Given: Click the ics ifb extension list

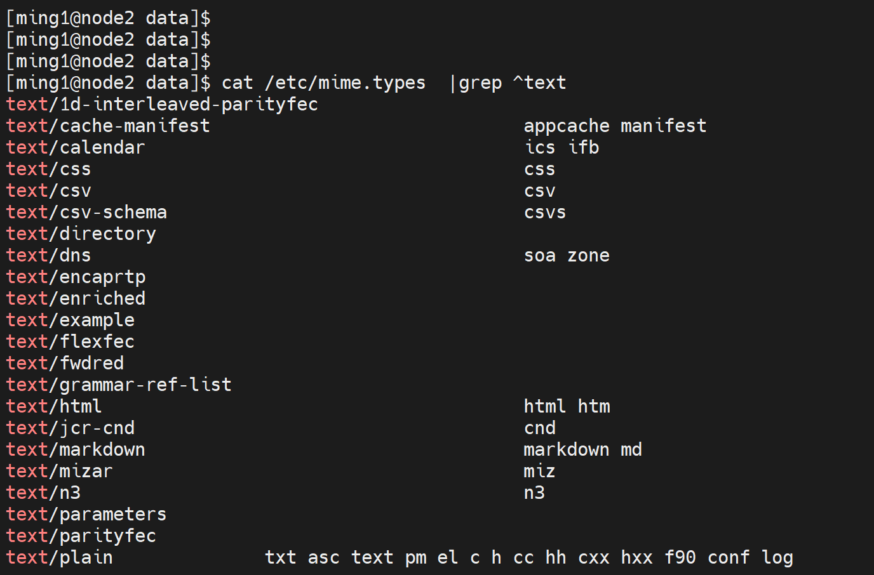Looking at the screenshot, I should tap(561, 148).
